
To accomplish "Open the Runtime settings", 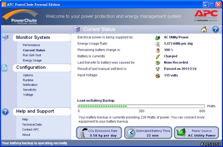I will click(28, 80).
